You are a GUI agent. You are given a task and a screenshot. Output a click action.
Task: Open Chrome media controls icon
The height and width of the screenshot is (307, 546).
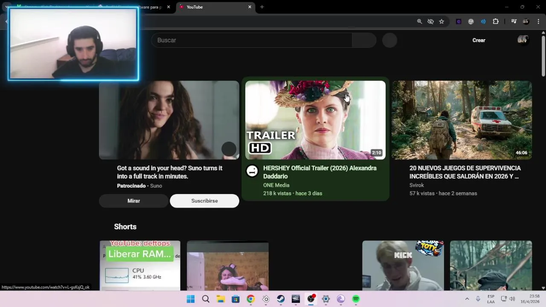tap(514, 21)
